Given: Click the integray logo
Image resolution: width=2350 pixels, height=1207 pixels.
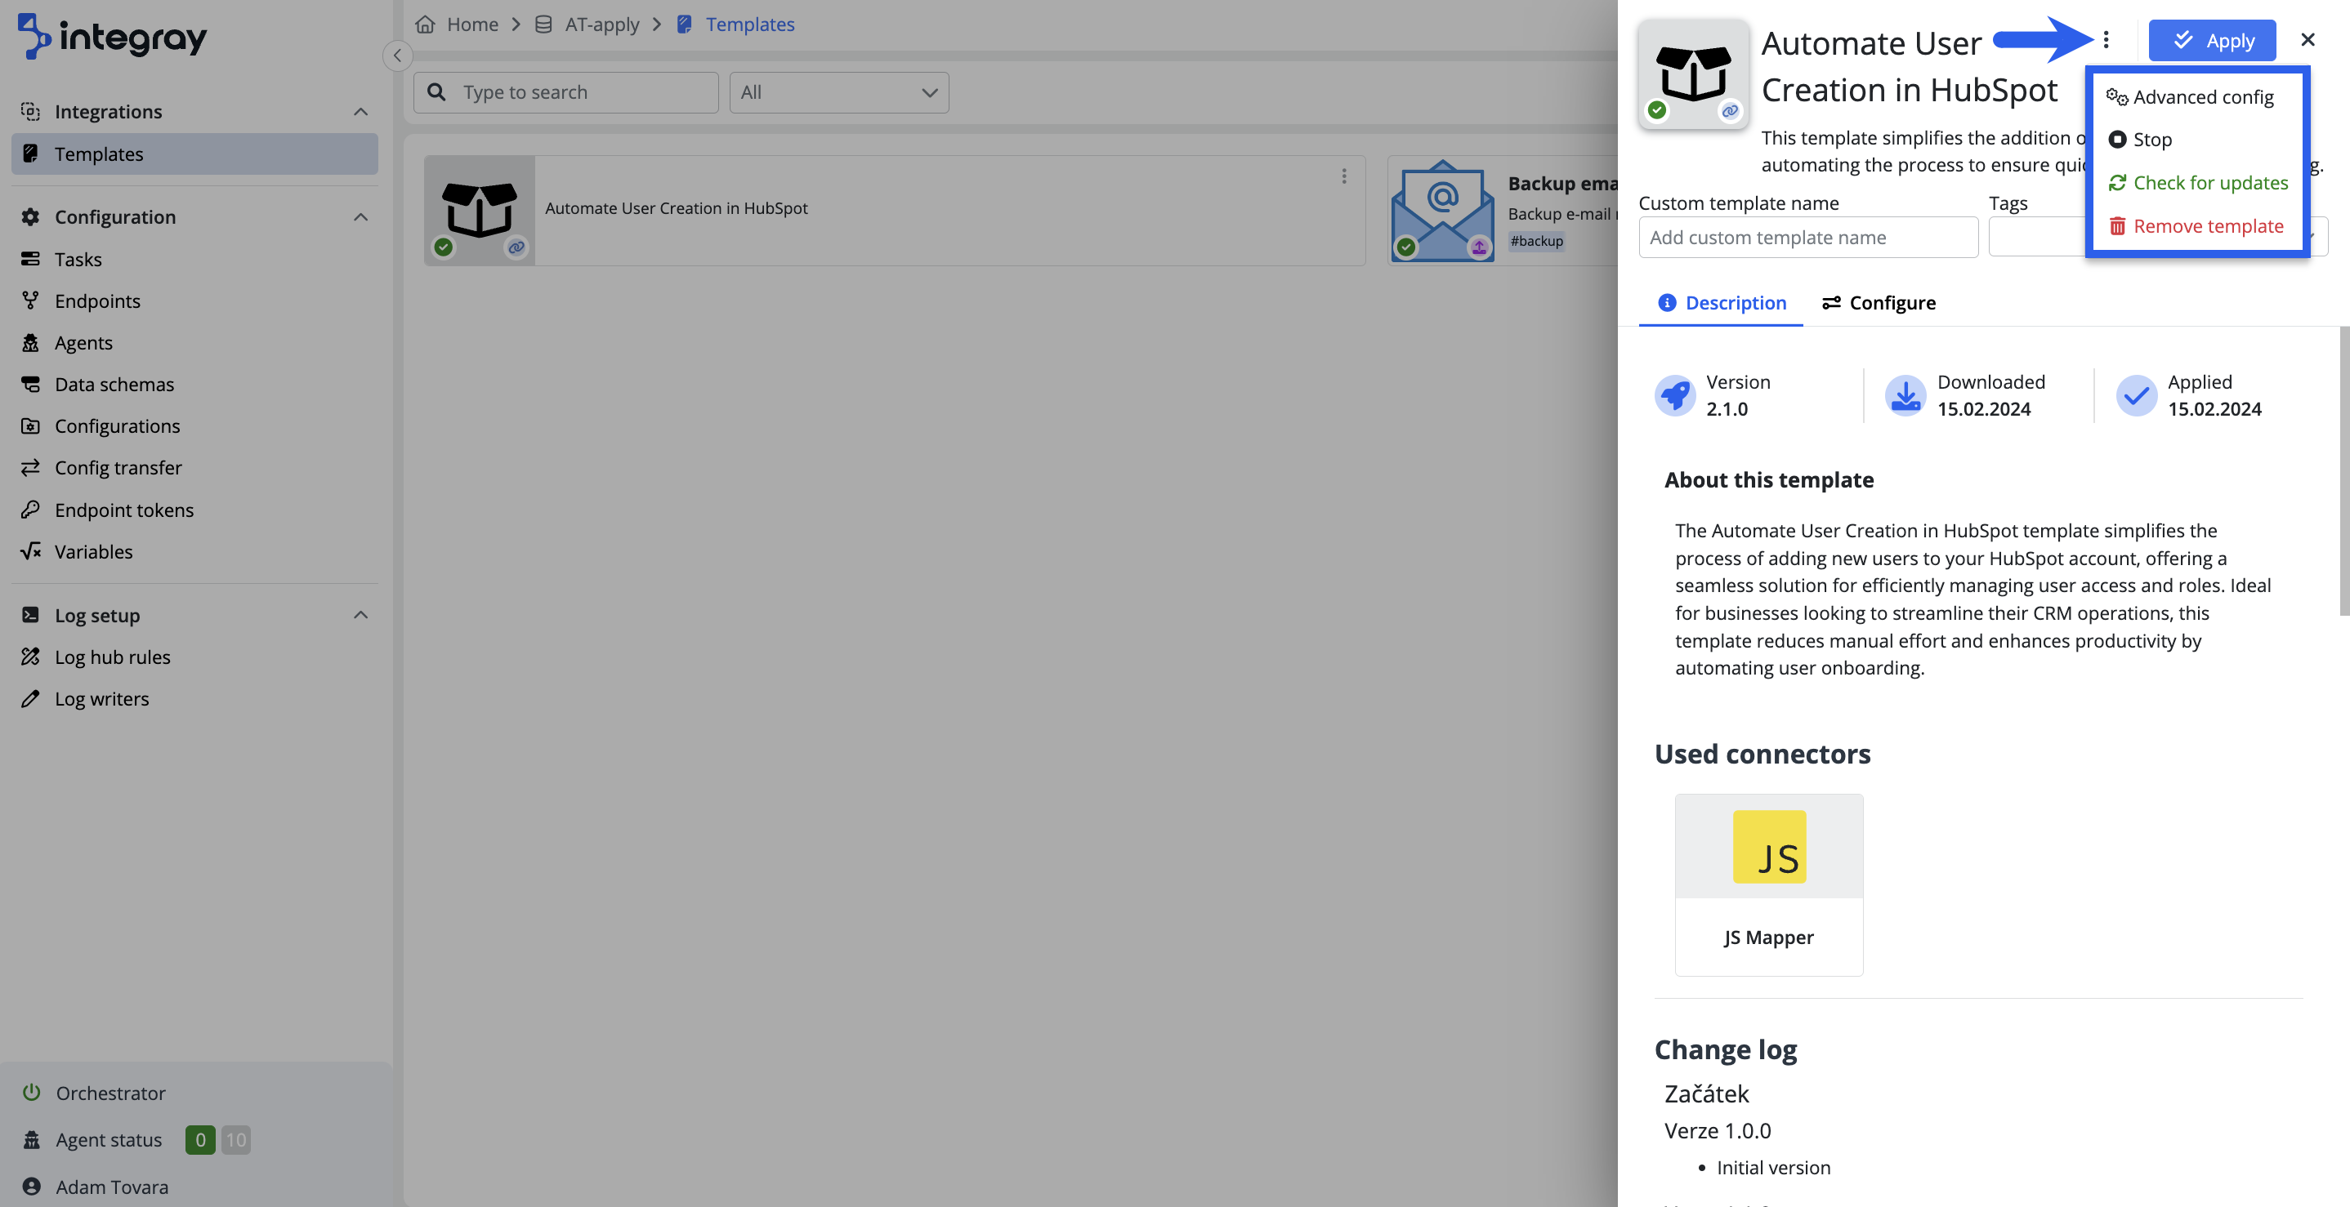Looking at the screenshot, I should (x=113, y=38).
